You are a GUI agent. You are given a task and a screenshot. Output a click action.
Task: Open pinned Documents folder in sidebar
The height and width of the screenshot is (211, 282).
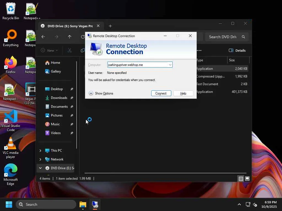pos(57,107)
